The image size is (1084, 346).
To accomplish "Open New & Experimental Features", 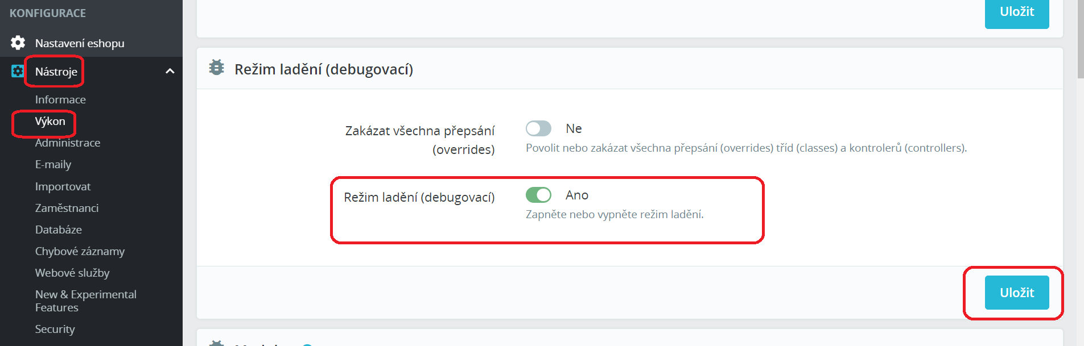I will click(85, 301).
